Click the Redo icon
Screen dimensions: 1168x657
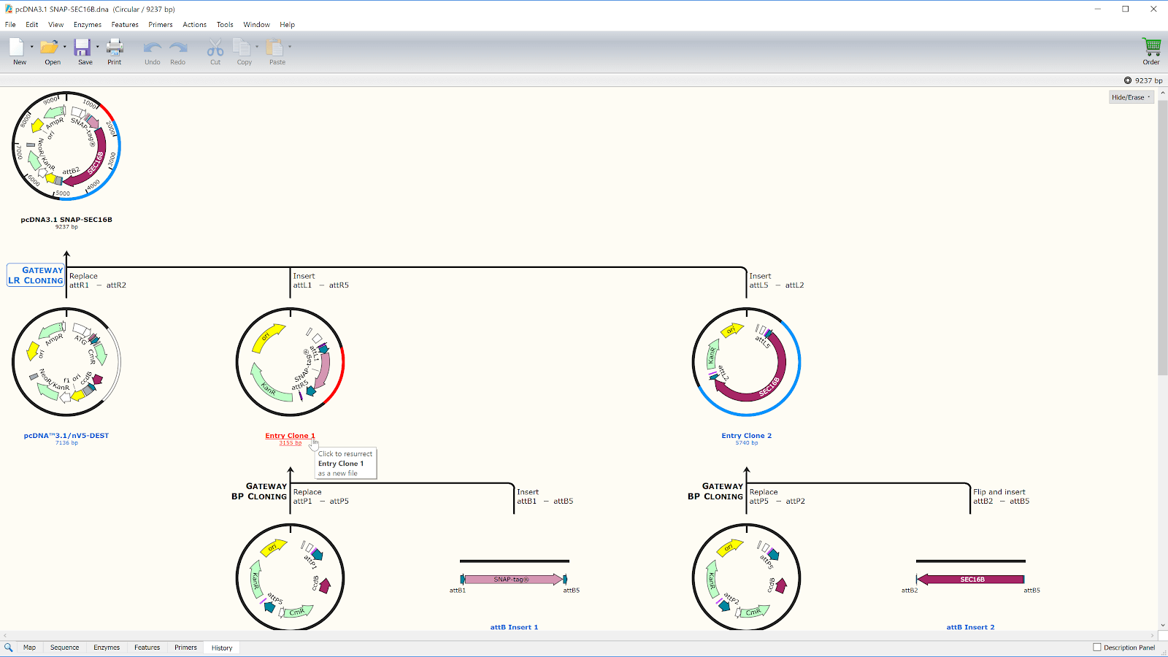(x=177, y=49)
